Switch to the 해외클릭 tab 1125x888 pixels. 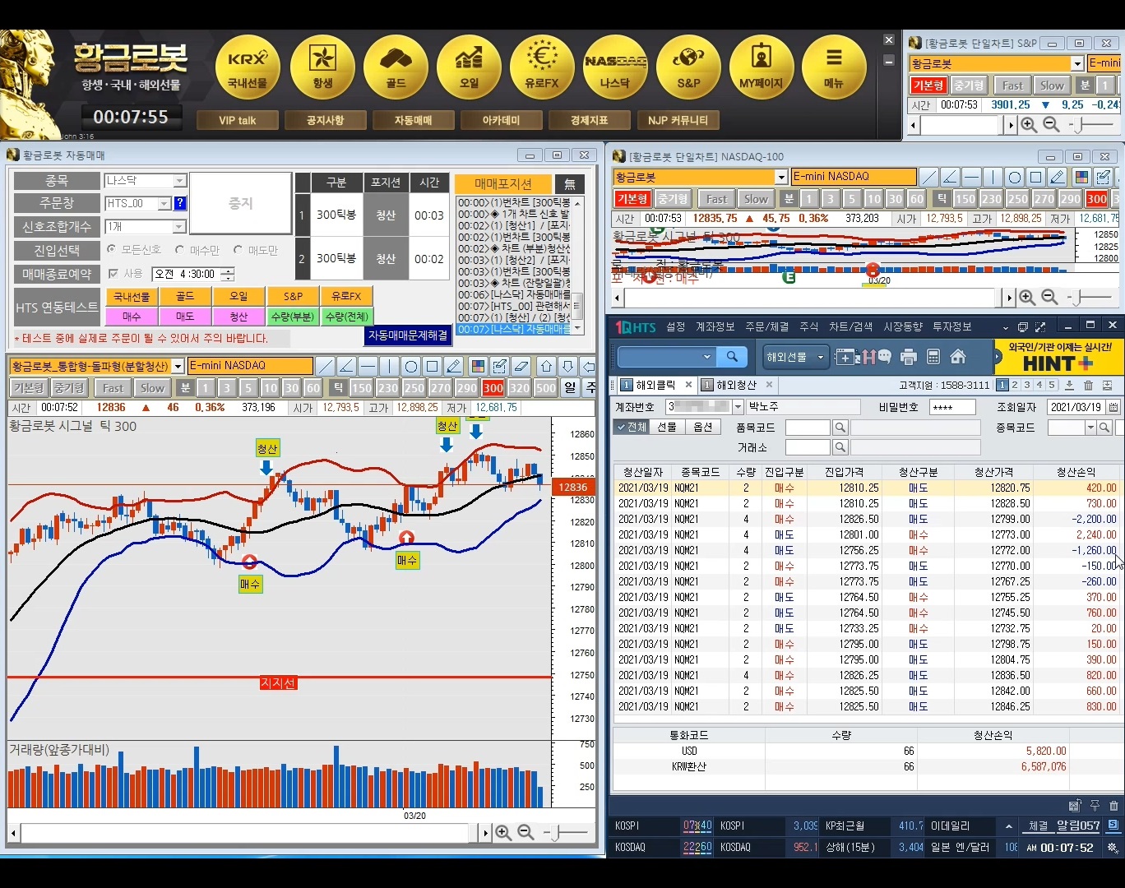655,385
